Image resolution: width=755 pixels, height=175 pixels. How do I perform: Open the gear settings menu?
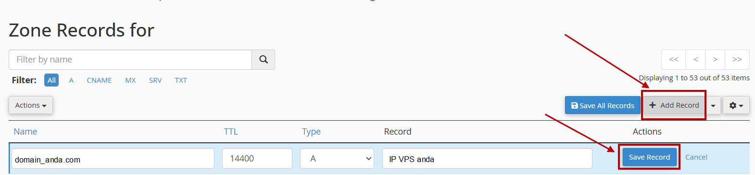pos(736,105)
